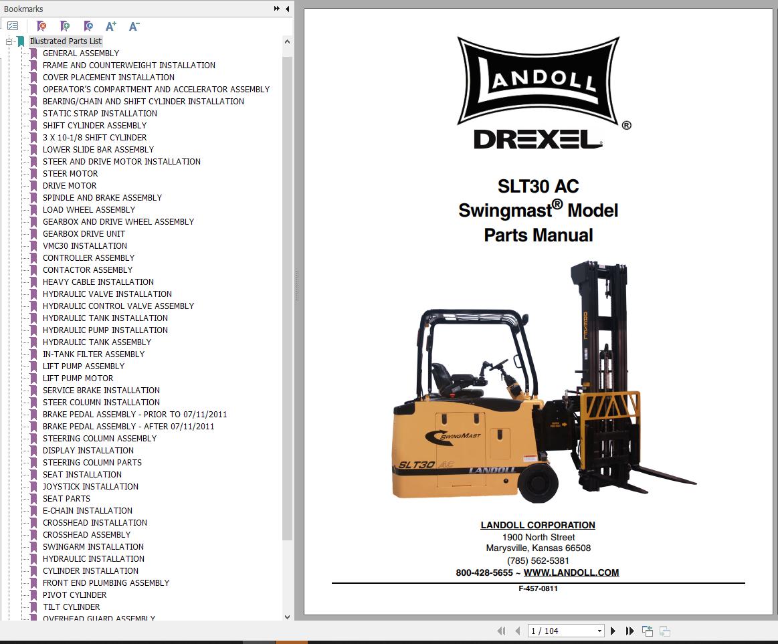
Task: Click the LANDOLL CORPORATION underlined text
Action: 537,525
